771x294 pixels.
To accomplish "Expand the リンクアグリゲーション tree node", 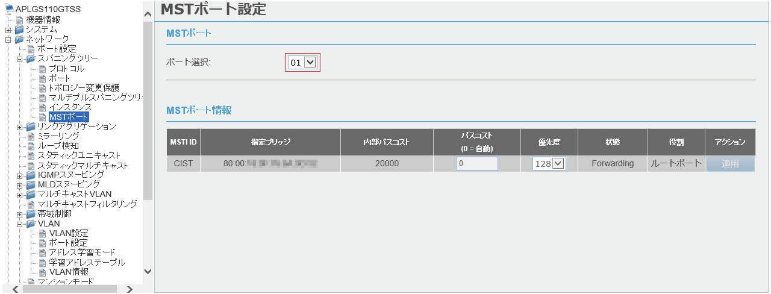I will coord(20,127).
